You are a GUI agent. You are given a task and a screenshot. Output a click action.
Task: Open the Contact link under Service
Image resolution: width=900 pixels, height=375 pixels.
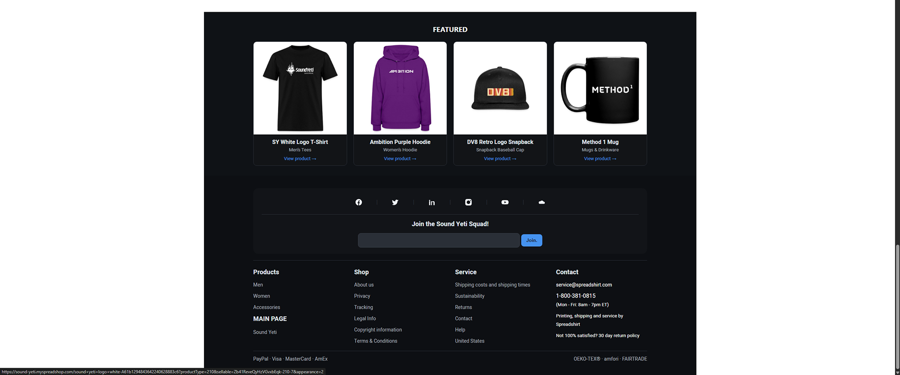464,318
